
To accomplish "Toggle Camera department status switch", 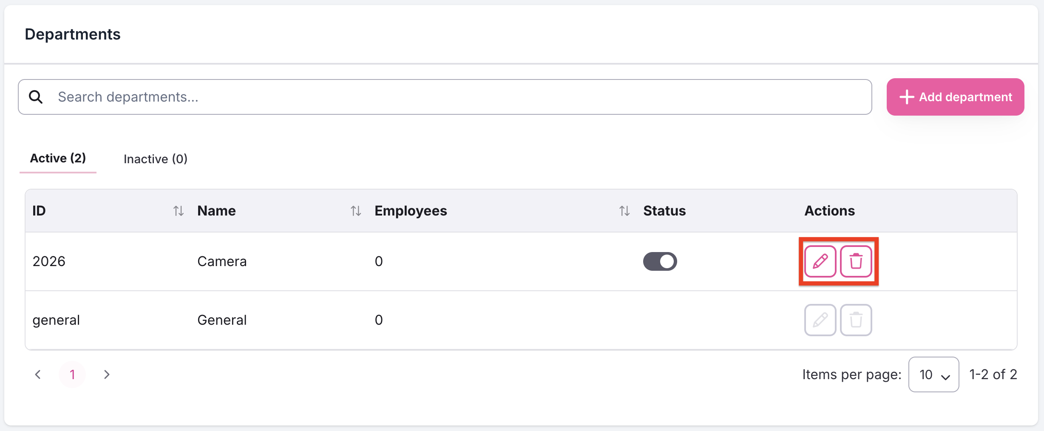I will tap(660, 261).
